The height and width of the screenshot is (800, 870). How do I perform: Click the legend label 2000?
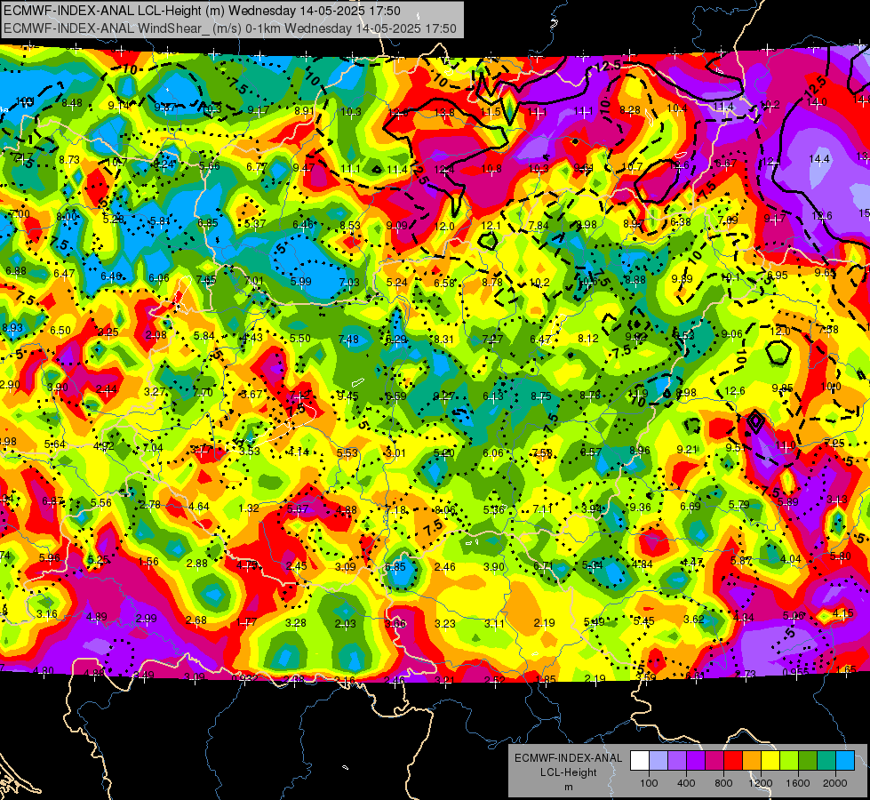click(x=835, y=783)
